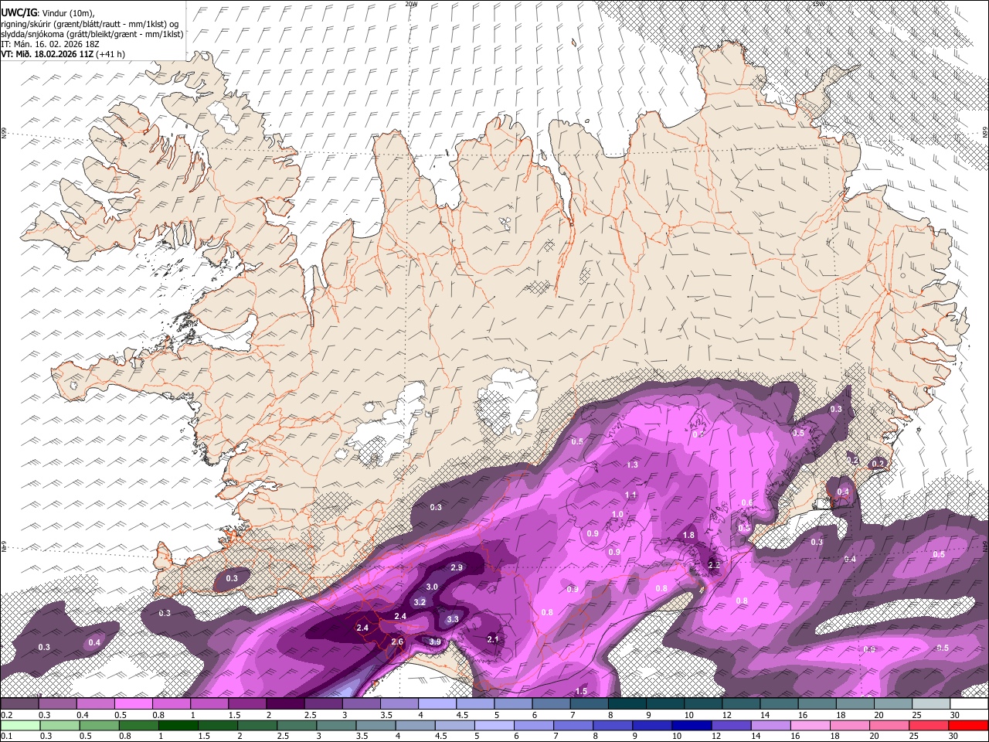Pick the lower pink swatch labeled 16
This screenshot has width=989, height=742.
tap(809, 726)
